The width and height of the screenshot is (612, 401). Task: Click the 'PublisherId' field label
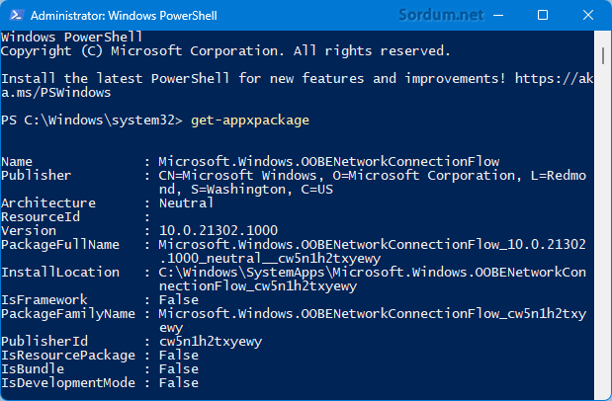[44, 342]
